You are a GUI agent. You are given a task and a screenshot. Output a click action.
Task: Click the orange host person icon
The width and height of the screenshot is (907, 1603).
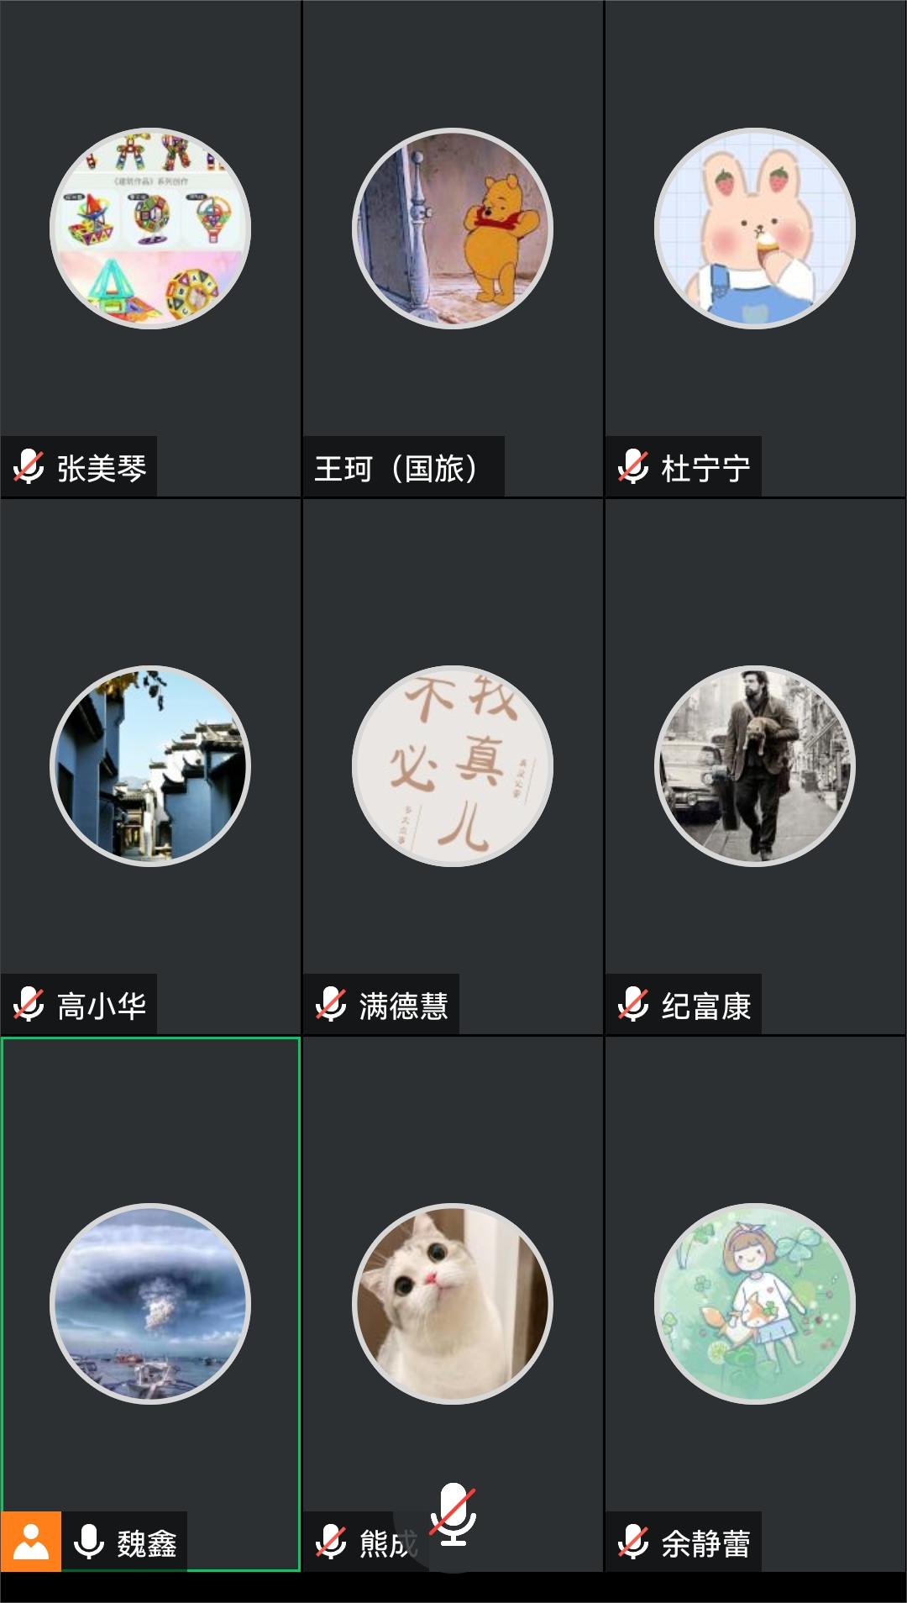[x=31, y=1542]
